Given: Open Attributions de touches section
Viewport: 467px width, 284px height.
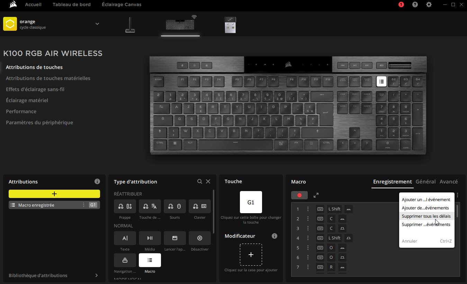Looking at the screenshot, I should coord(34,67).
